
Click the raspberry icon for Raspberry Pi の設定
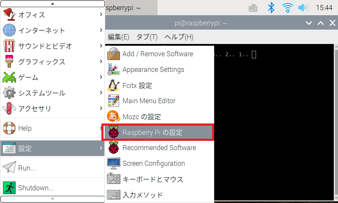[114, 132]
